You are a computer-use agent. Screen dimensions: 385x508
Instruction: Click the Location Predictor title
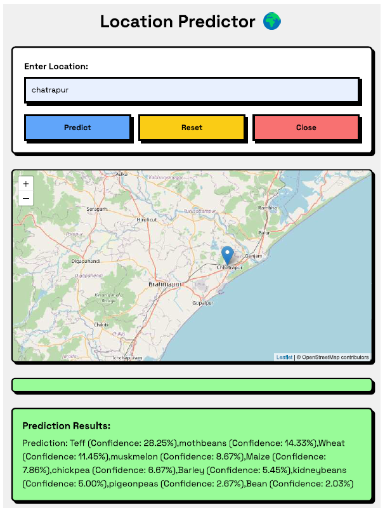178,22
